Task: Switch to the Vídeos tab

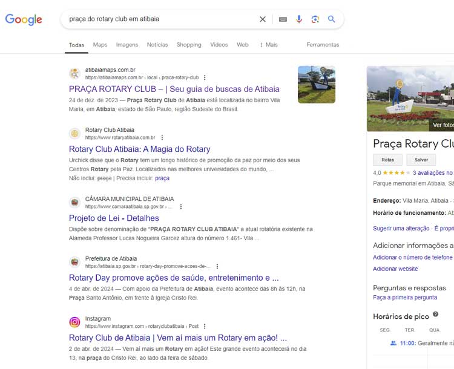Action: click(219, 45)
